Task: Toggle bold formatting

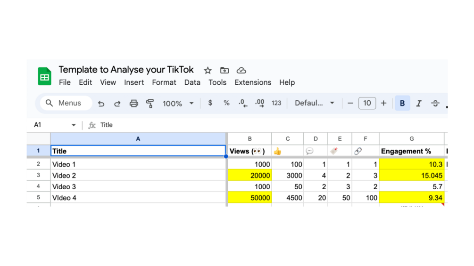Action: pos(402,103)
